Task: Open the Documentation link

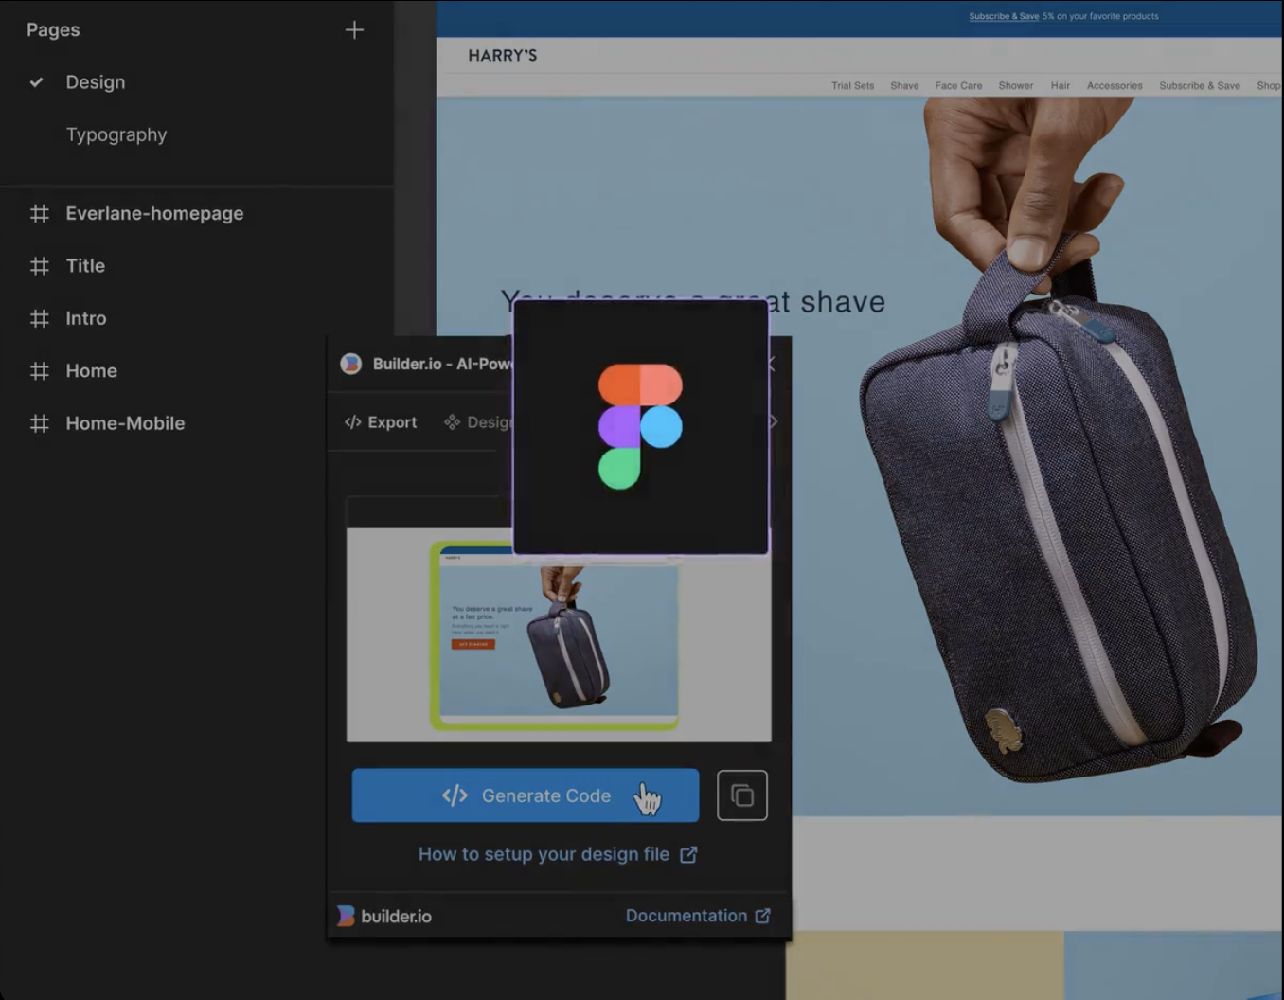Action: pos(698,916)
